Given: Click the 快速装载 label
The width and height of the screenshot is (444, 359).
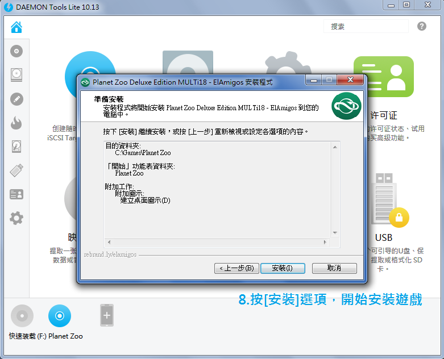Looking at the screenshot, I should click(x=22, y=336).
